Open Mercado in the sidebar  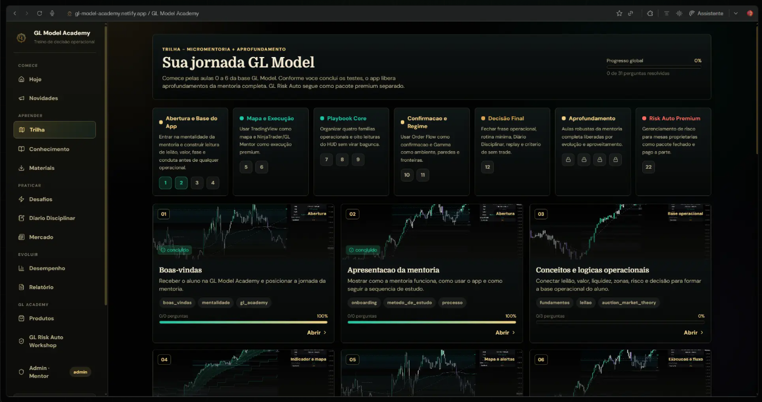[x=55, y=237]
